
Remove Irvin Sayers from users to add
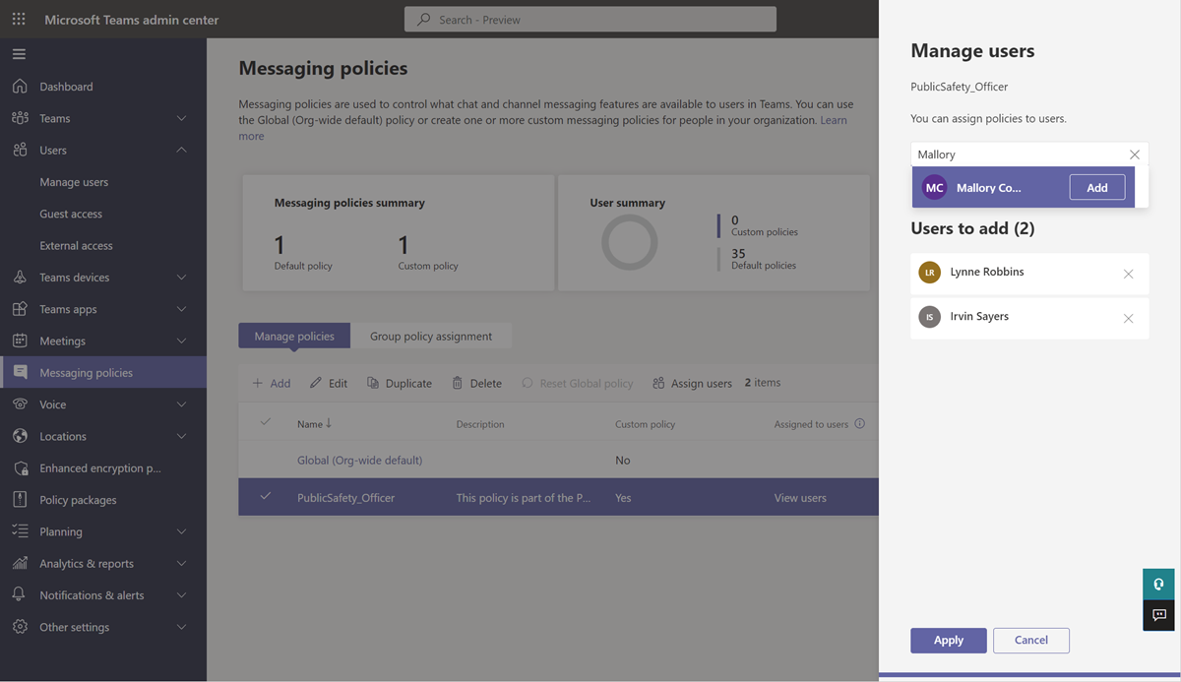[1128, 318]
